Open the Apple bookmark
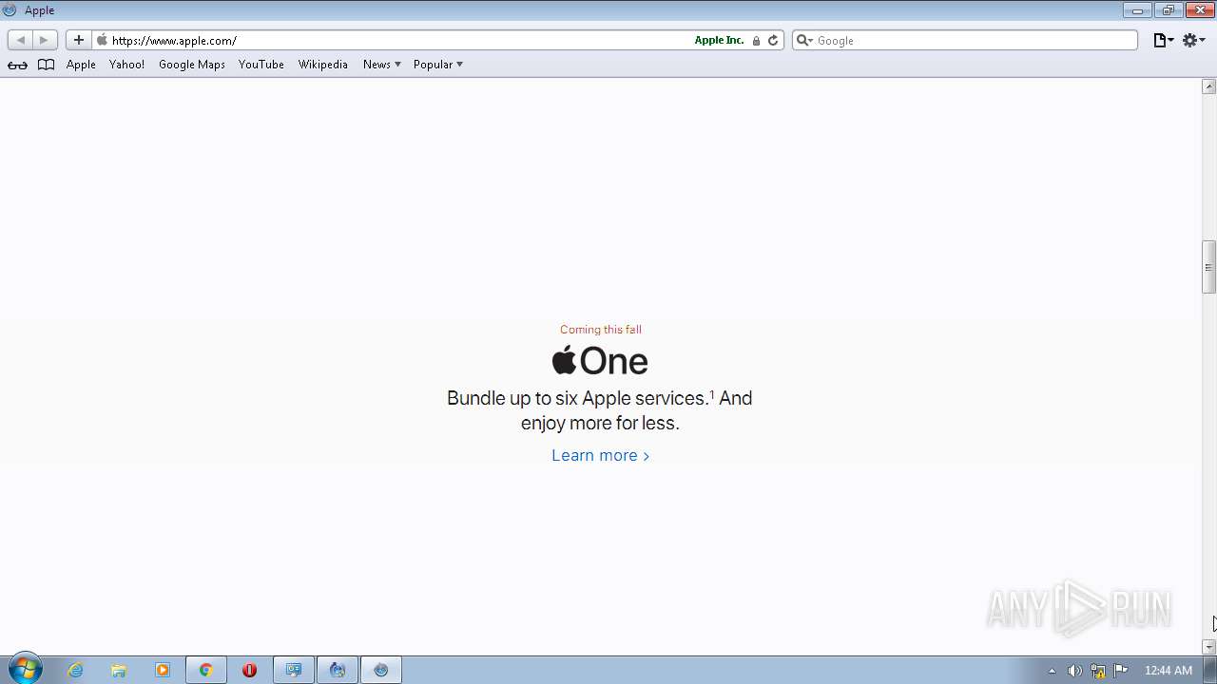This screenshot has width=1217, height=684. 81,65
